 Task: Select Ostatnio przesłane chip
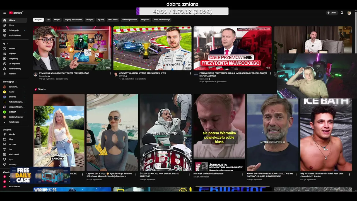pos(129,20)
